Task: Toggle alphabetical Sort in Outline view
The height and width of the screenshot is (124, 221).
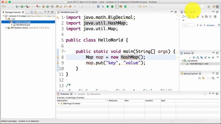Action: [198, 58]
